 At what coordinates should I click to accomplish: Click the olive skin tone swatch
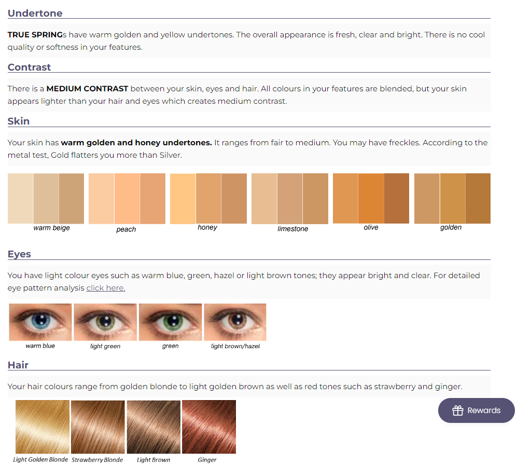click(371, 198)
